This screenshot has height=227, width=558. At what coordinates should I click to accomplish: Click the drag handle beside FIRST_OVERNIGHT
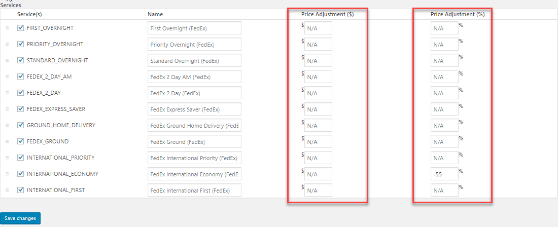pyautogui.click(x=7, y=28)
